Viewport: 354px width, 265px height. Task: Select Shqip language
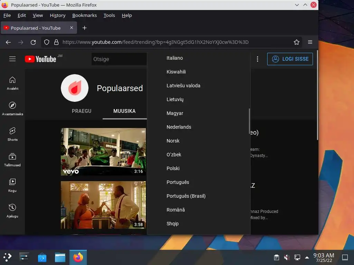[199, 224]
